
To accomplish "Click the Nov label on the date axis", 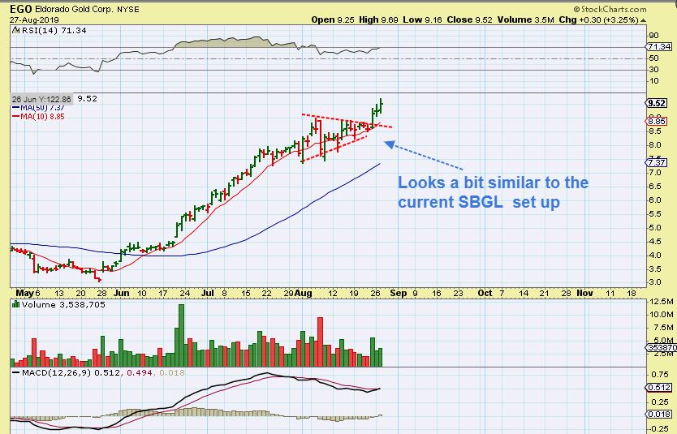I will coord(584,293).
